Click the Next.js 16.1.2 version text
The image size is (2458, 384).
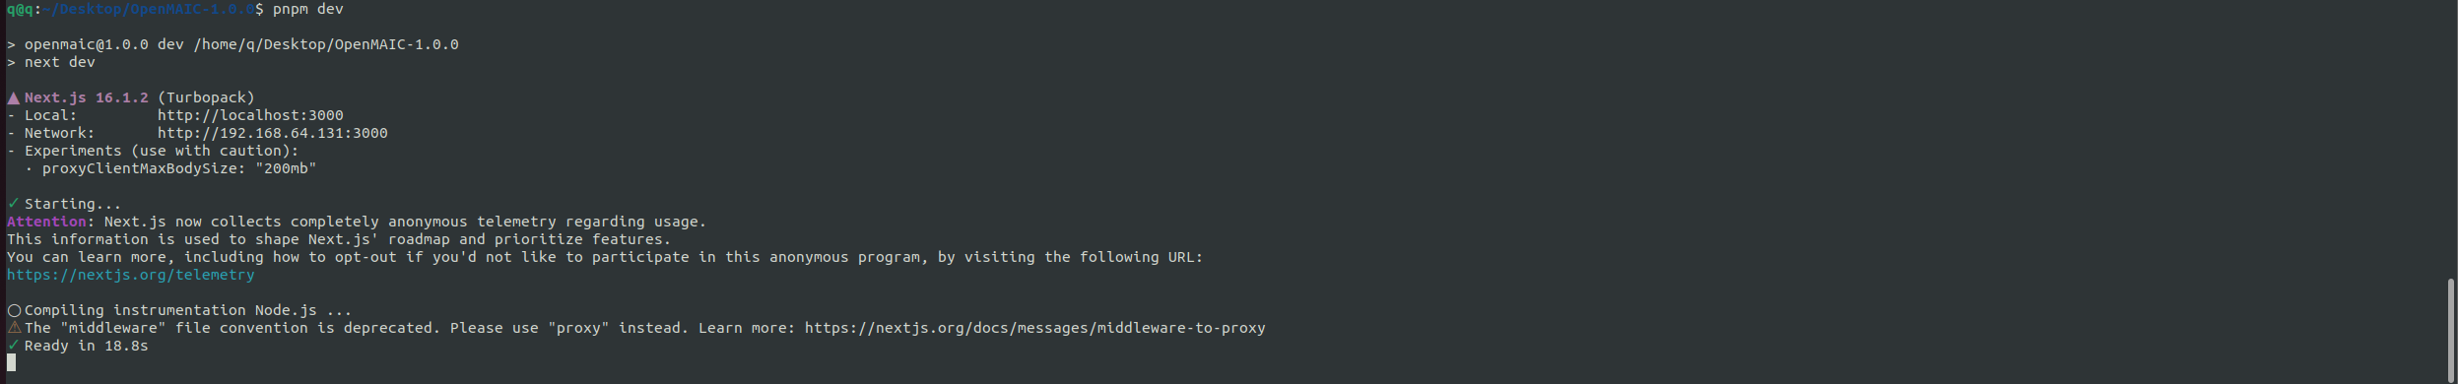[87, 97]
